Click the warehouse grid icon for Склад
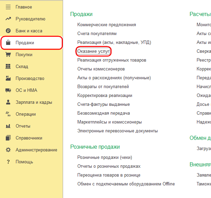 8,66
